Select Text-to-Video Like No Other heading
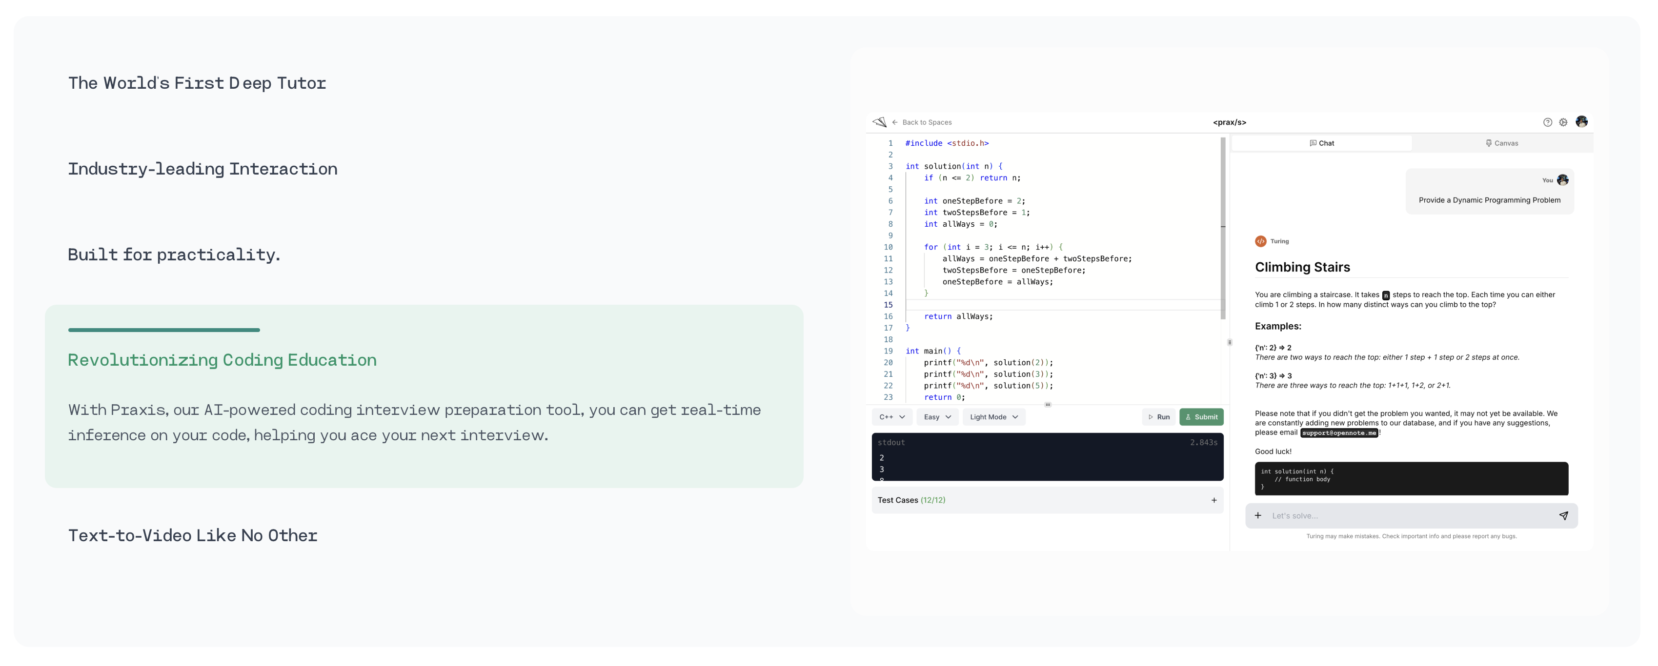This screenshot has height=666, width=1658. coord(192,535)
